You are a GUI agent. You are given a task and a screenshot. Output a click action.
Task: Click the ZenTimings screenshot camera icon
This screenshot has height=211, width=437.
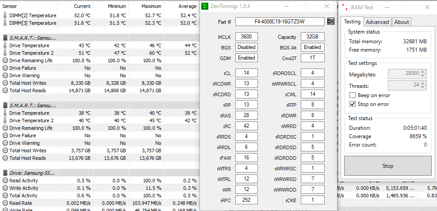(330, 21)
